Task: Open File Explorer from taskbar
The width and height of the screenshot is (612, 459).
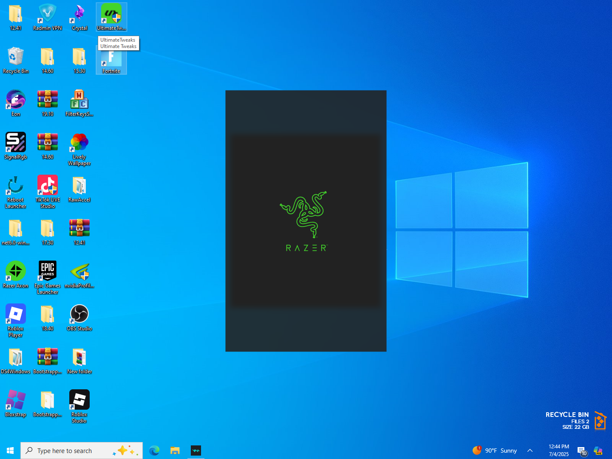Action: [x=175, y=450]
